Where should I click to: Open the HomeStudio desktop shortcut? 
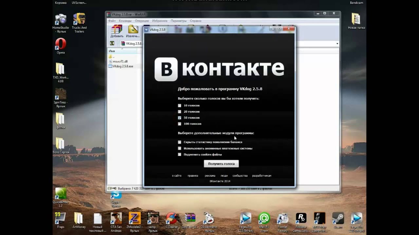[61, 23]
